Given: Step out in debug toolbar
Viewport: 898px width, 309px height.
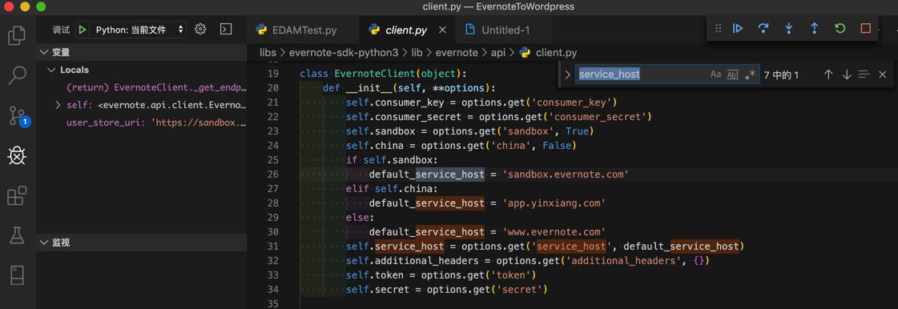Looking at the screenshot, I should (815, 28).
